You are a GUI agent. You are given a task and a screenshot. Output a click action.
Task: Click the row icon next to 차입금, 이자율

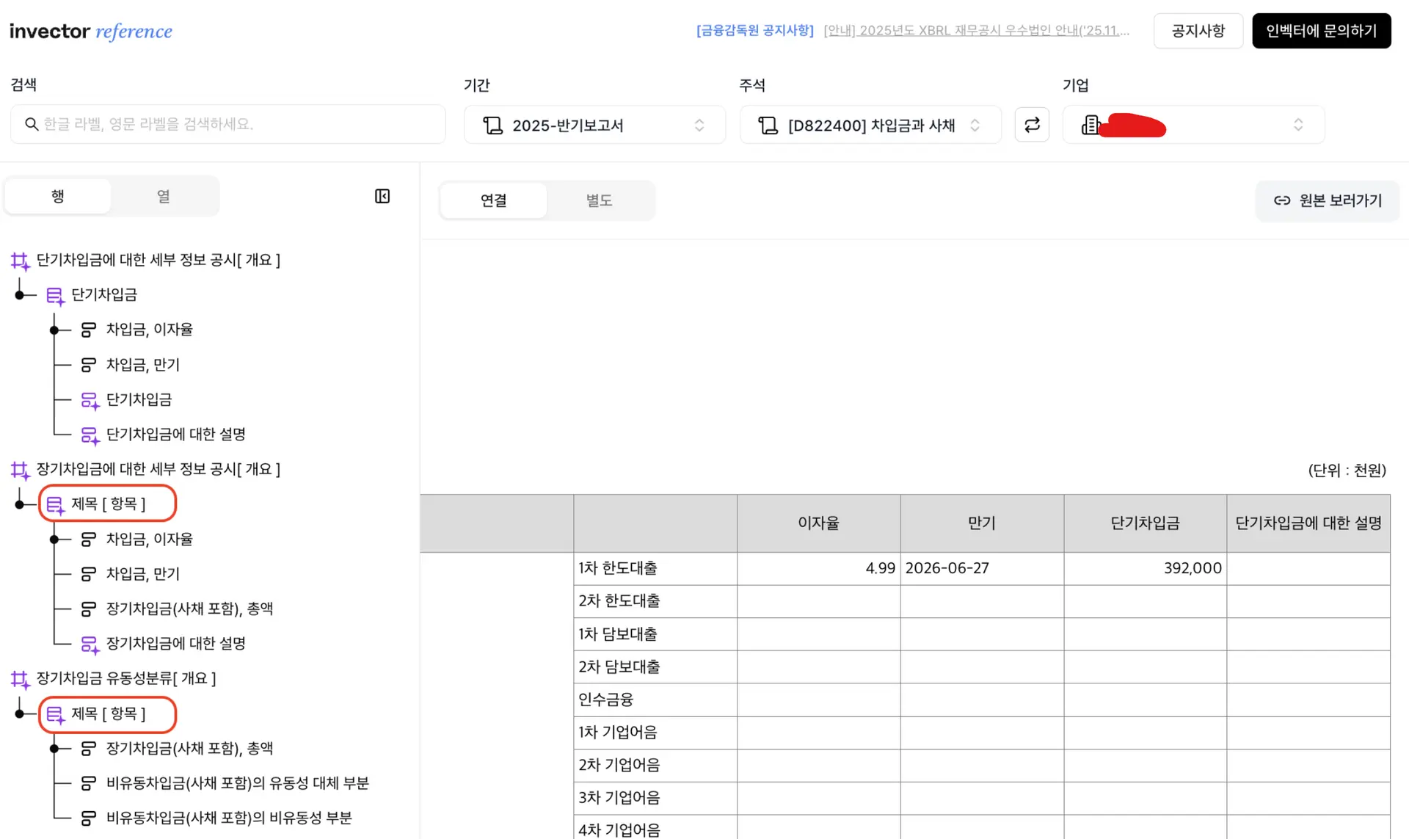(89, 329)
